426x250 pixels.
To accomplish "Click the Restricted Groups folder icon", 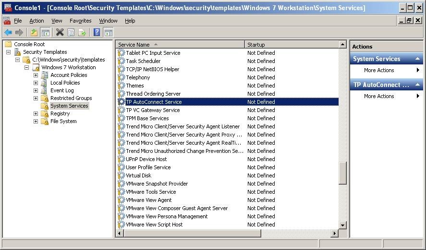I will coord(45,98).
